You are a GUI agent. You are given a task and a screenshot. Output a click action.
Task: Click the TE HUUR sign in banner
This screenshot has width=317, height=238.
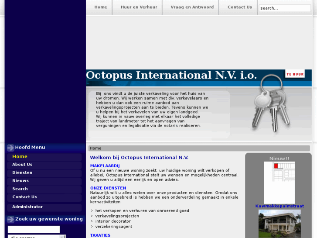click(295, 74)
